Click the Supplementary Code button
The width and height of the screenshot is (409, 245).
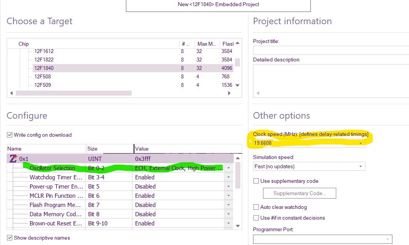(299, 193)
